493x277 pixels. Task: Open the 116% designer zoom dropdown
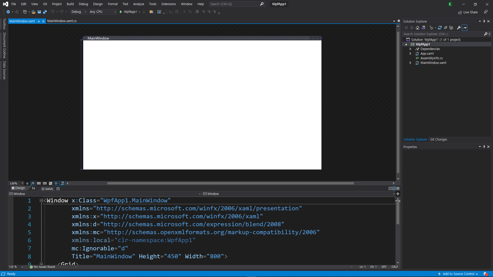pos(22,183)
